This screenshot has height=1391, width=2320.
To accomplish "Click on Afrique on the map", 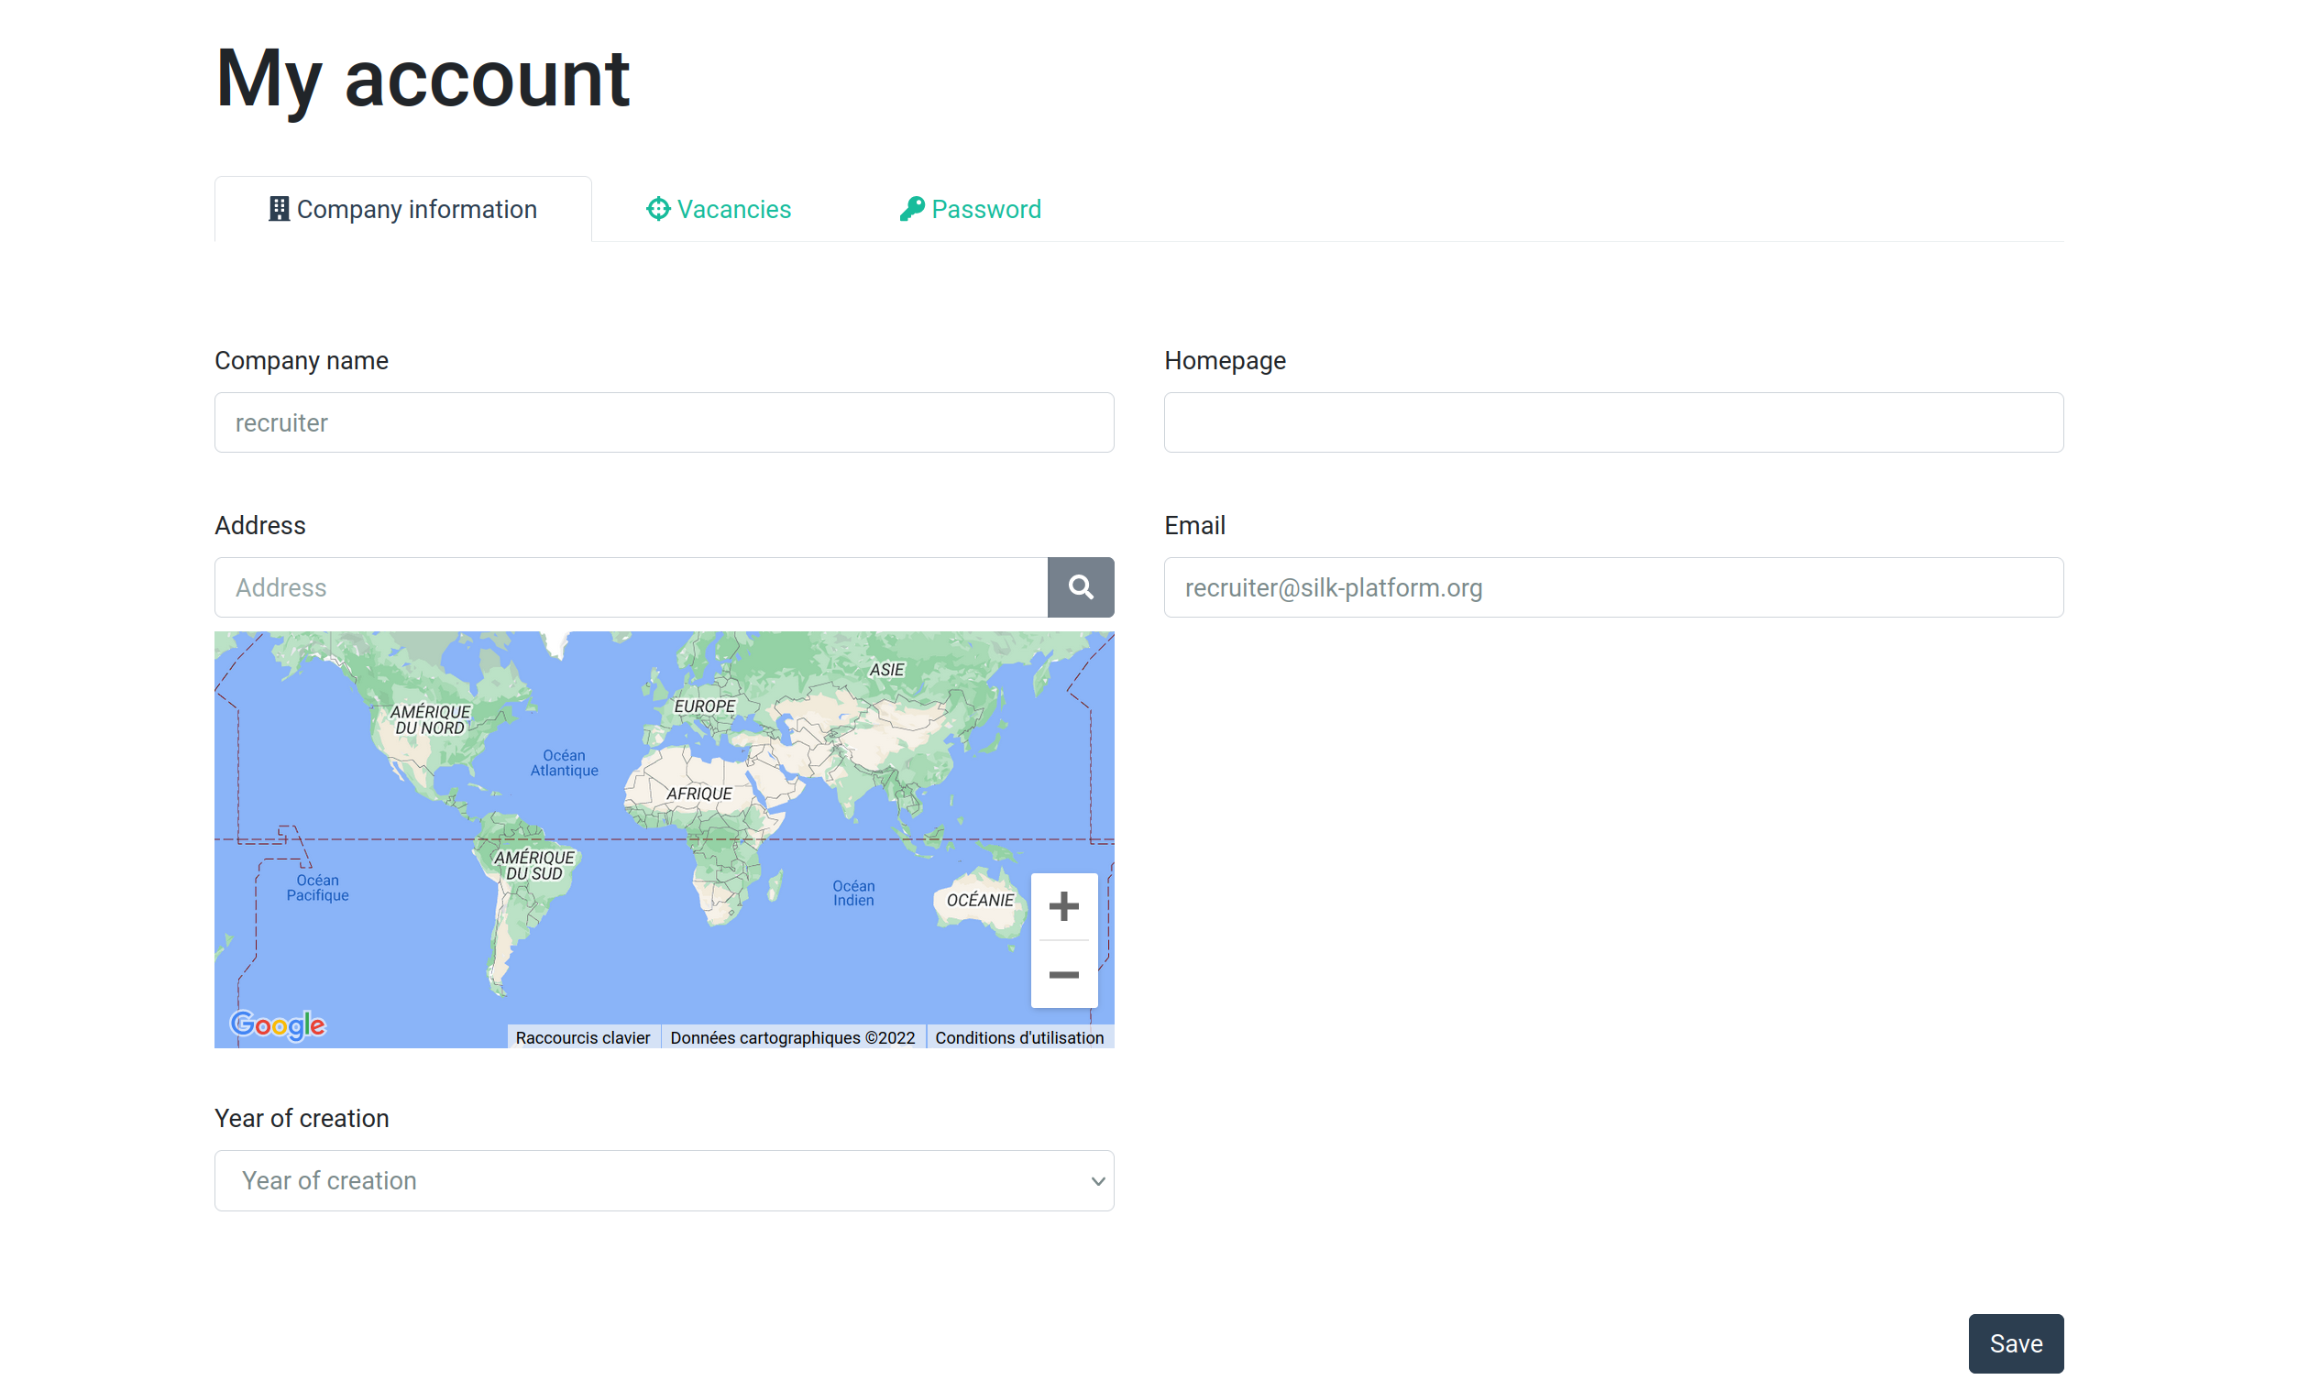I will pos(699,794).
